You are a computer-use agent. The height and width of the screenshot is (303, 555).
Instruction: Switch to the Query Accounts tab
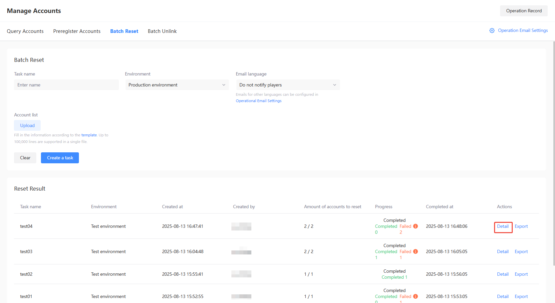25,31
